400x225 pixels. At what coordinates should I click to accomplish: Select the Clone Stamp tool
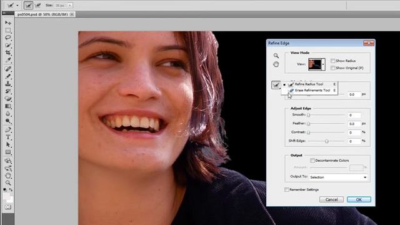(8, 83)
